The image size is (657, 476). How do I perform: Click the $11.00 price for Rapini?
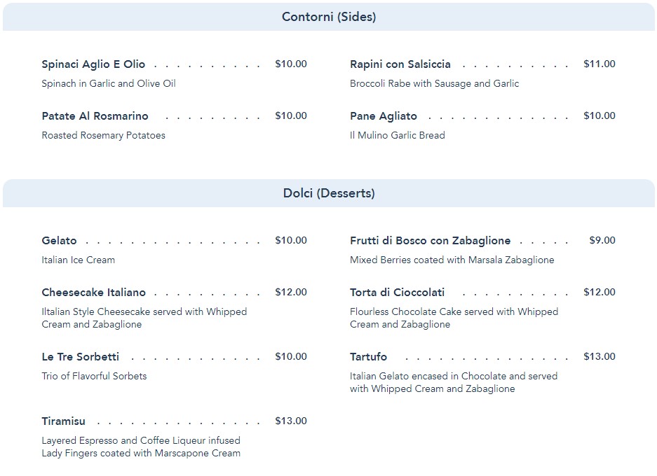coord(599,64)
